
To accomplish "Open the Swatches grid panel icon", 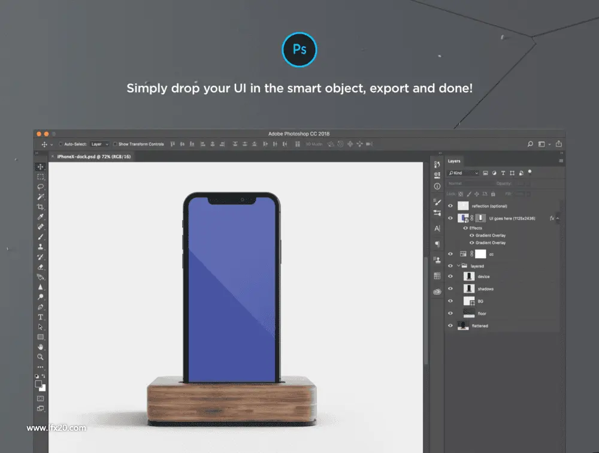I will tap(437, 276).
